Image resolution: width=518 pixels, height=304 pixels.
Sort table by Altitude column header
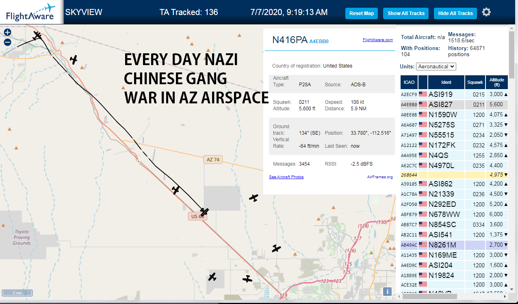(496, 82)
